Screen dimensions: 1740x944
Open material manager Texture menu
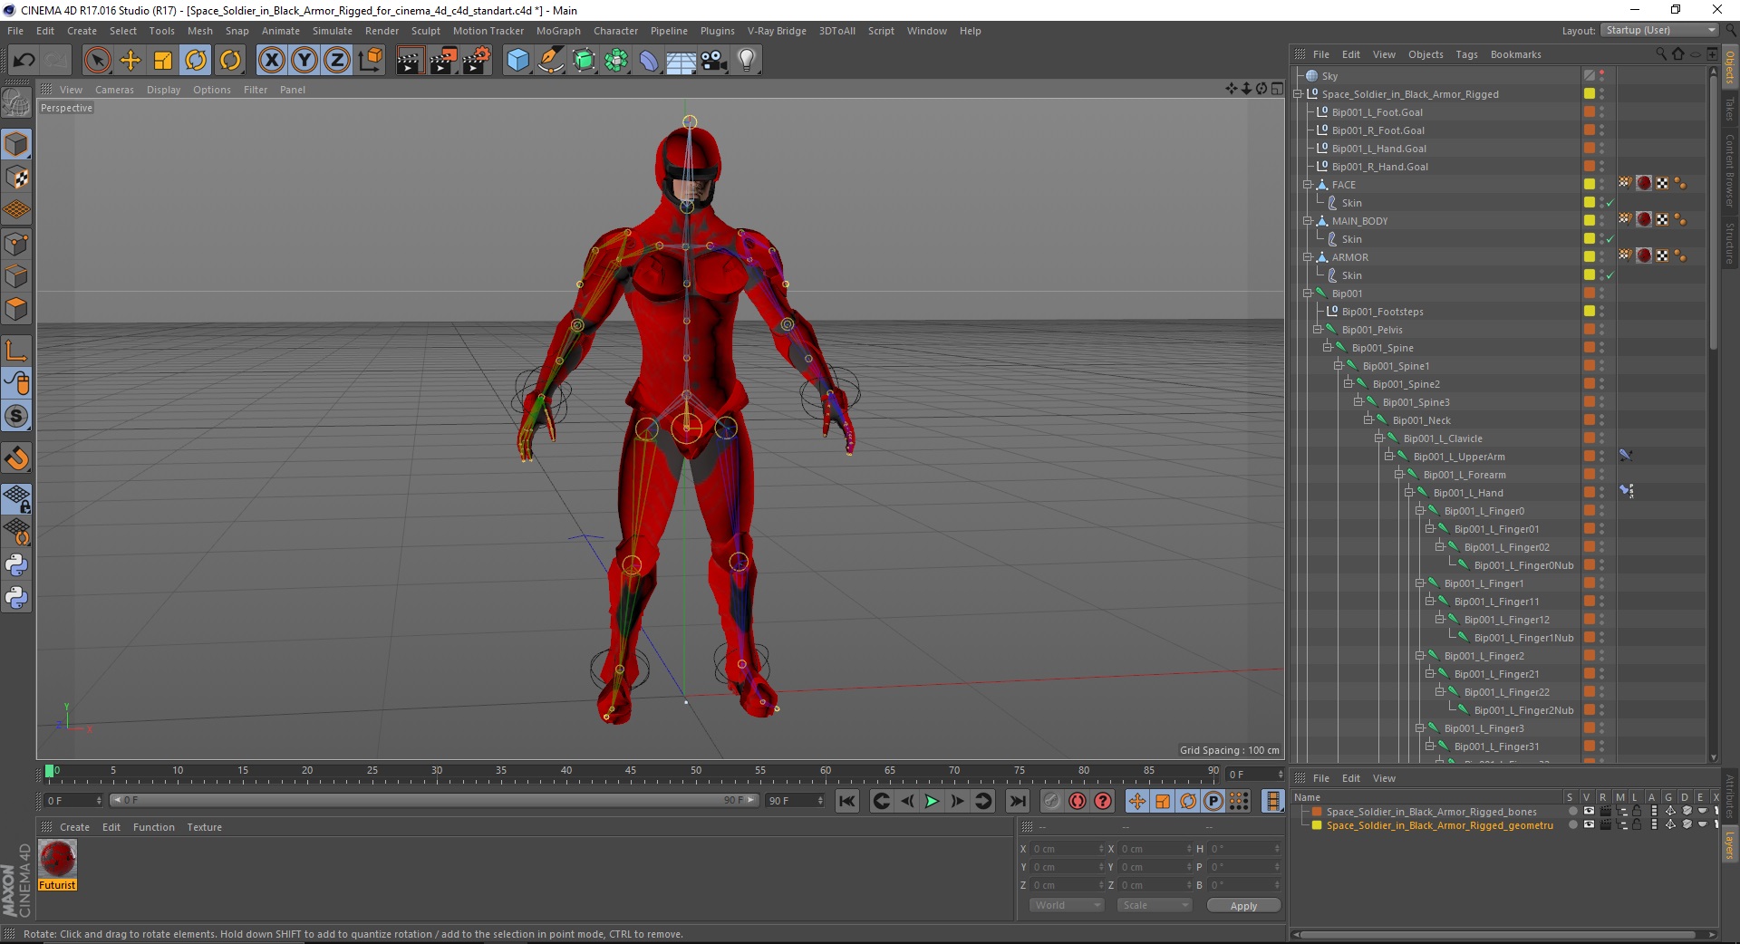[204, 827]
